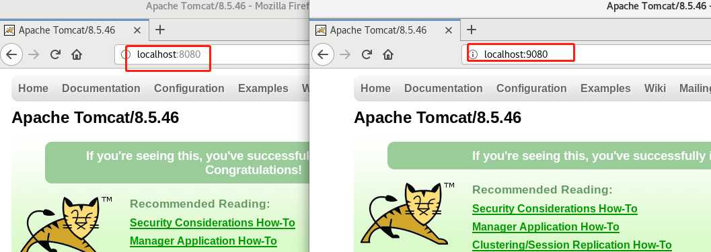Open Home menu on 8080 page

[x=33, y=89]
